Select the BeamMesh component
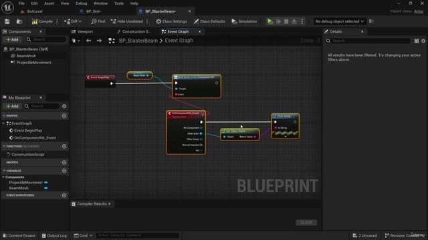 pos(26,56)
